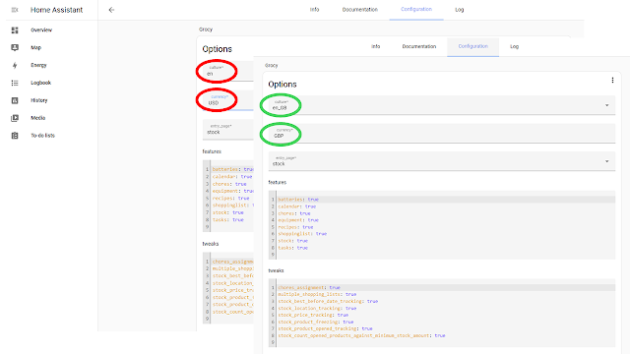Click the stock_count_opened_products_against_minimum_stock_amount line
630x354 pixels.
(361, 335)
